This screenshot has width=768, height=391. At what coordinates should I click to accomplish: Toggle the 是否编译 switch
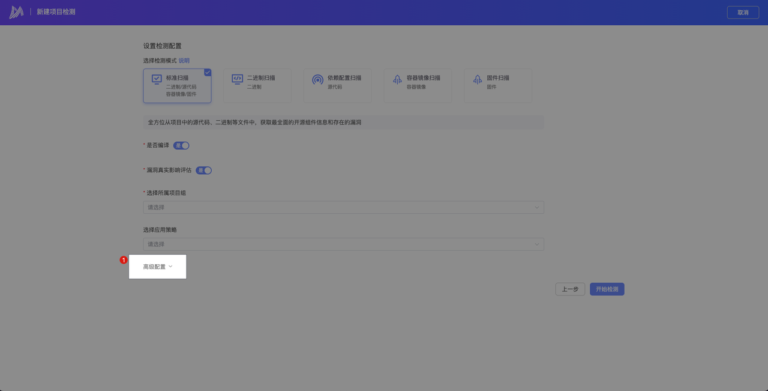pyautogui.click(x=181, y=145)
